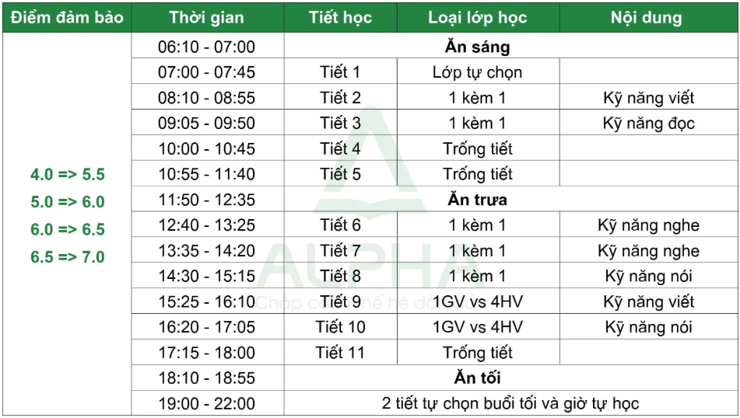Select the 'Tiết 4' cell
Screen dimensions: 740x418
(x=340, y=148)
